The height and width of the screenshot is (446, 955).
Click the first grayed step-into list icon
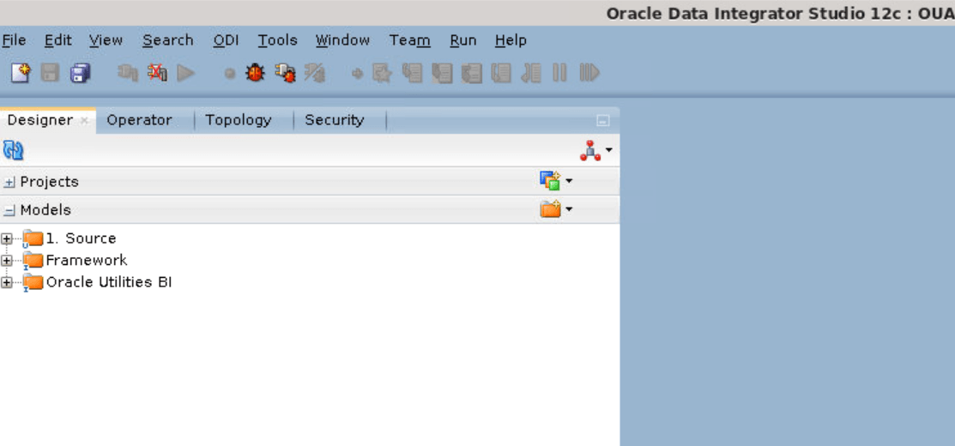tap(413, 74)
